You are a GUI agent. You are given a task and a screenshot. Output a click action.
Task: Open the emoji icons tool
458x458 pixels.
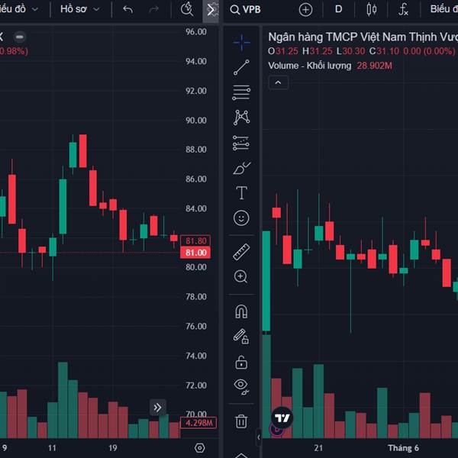click(241, 218)
